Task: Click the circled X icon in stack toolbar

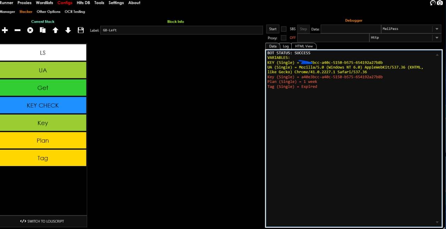Action: (30, 30)
